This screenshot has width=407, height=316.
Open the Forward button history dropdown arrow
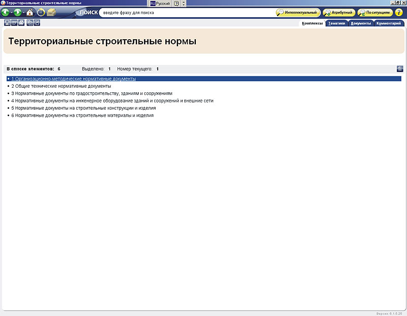24,12
